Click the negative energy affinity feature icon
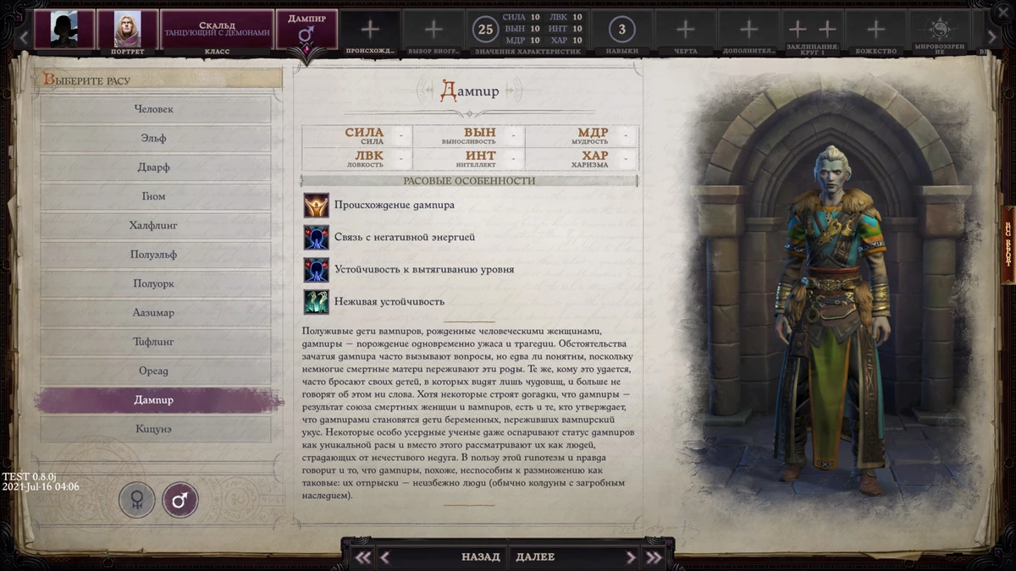This screenshot has height=571, width=1016. pyautogui.click(x=315, y=237)
